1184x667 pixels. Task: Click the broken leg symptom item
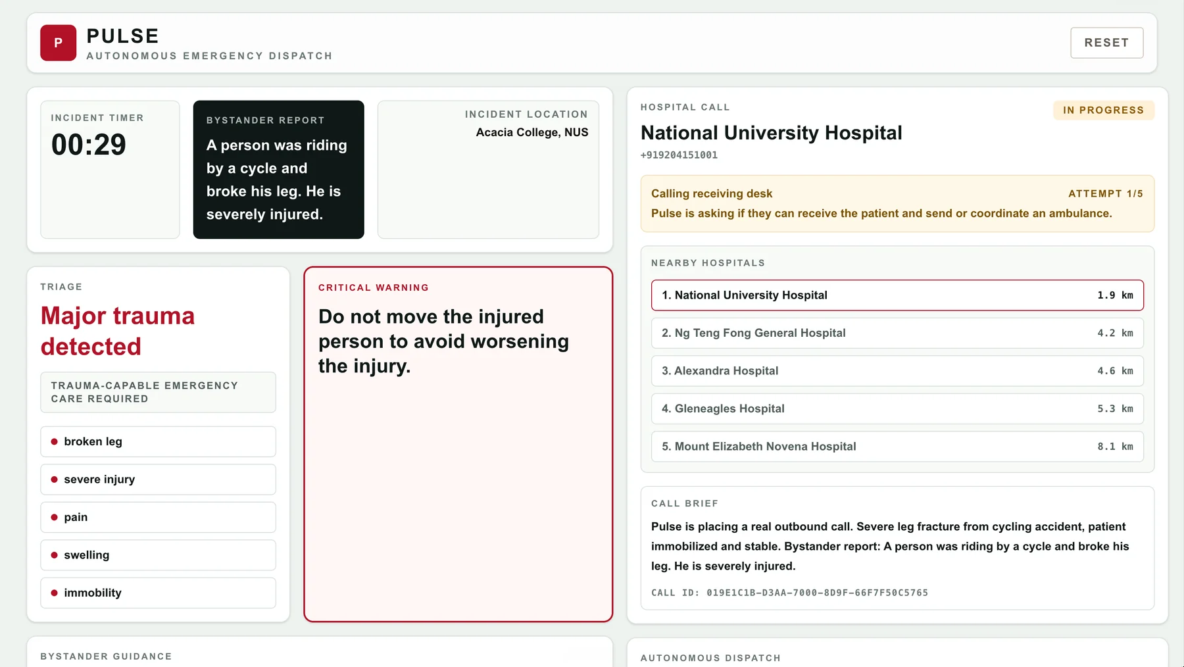coord(158,441)
